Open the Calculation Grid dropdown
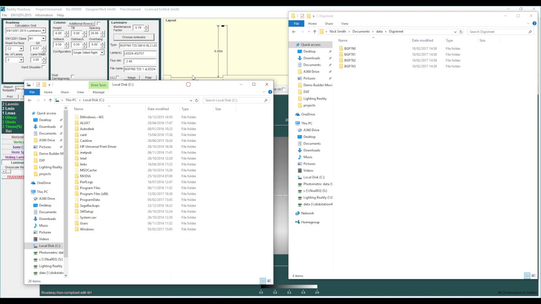This screenshot has height=304, width=541. coord(43,31)
